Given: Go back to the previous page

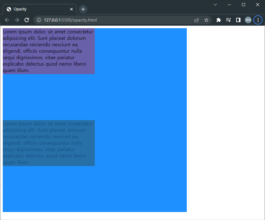Looking at the screenshot, I should pyautogui.click(x=7, y=20).
